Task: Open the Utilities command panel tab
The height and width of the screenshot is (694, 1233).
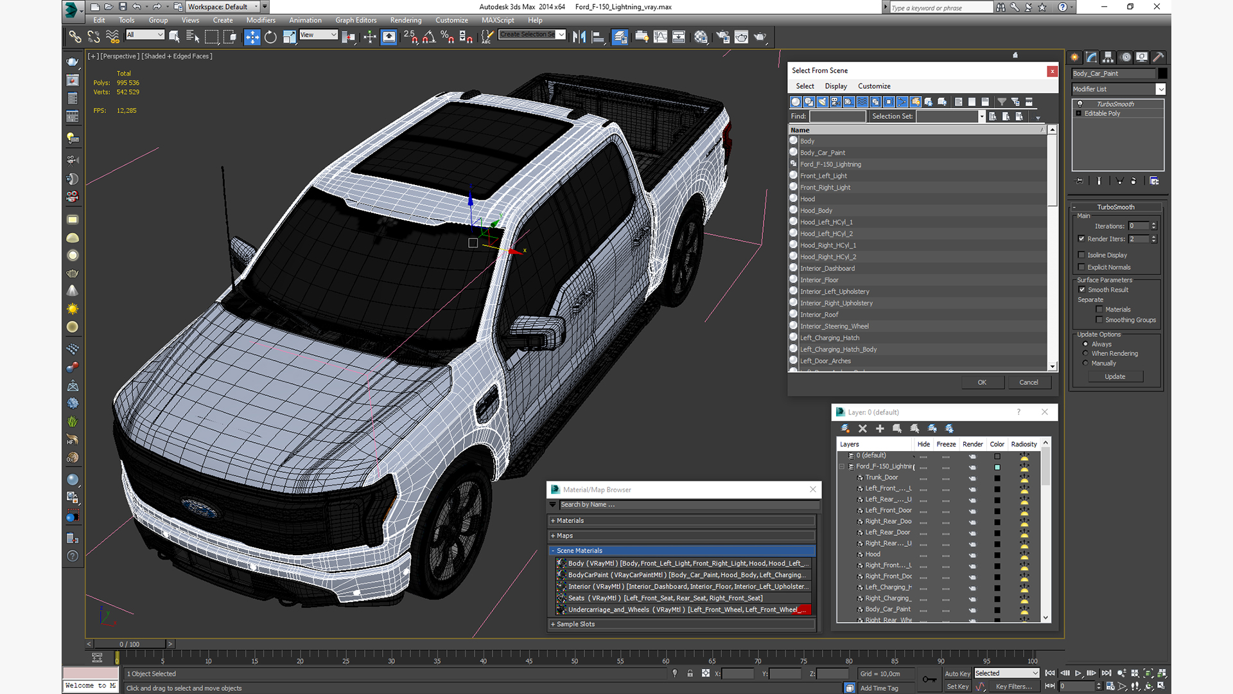Action: pos(1159,57)
